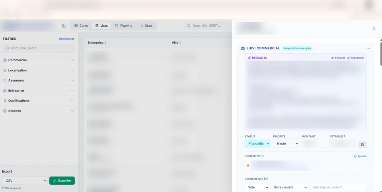Click the vertical scrollbar of detail panel

point(381,54)
